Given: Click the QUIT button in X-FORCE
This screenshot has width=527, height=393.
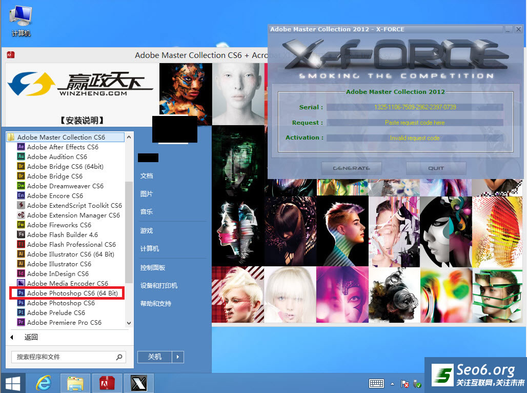Looking at the screenshot, I should pyautogui.click(x=436, y=168).
